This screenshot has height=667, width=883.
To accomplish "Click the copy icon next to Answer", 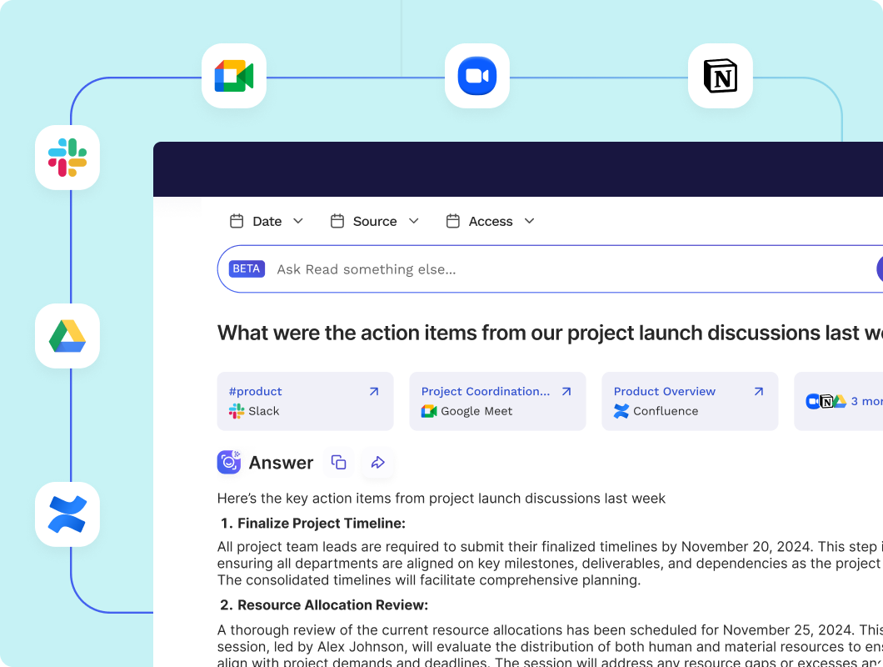I will [x=338, y=462].
